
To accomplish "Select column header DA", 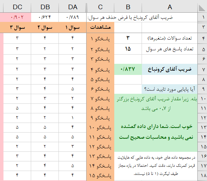I will (72, 7).
